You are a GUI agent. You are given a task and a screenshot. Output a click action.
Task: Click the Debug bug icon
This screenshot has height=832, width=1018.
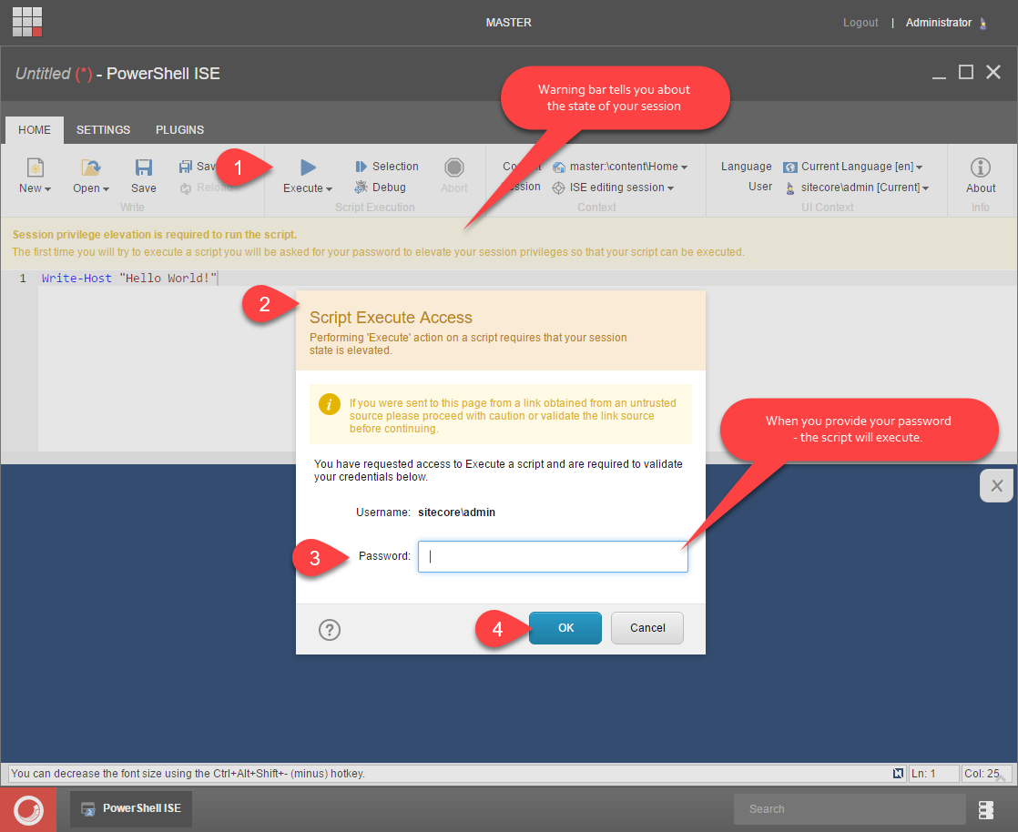coord(361,188)
